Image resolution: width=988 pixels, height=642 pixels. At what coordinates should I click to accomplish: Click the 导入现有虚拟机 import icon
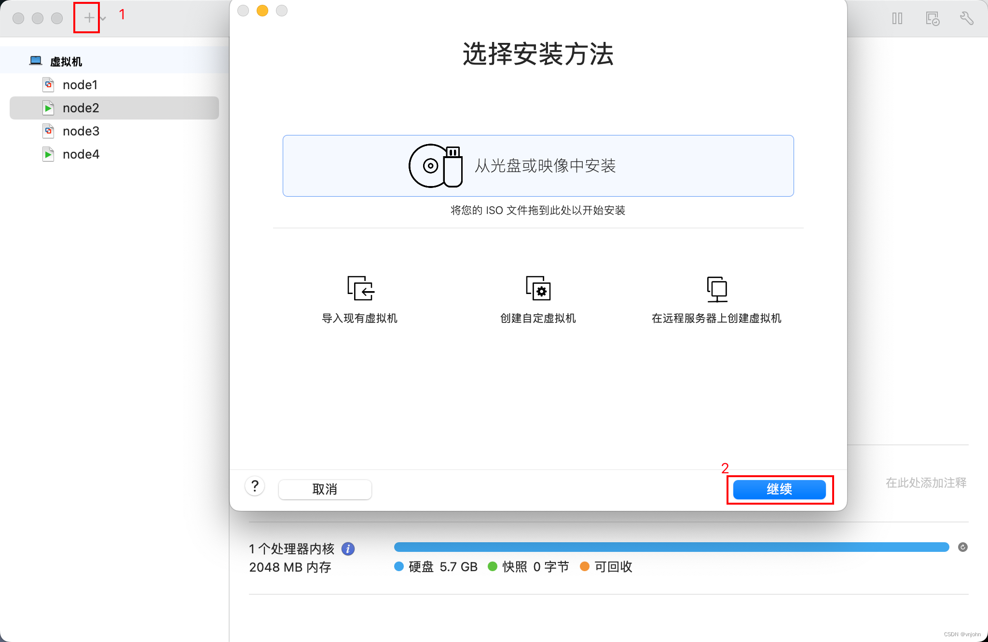[x=360, y=288]
